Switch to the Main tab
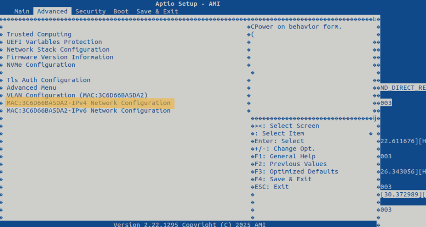 [x=22, y=11]
